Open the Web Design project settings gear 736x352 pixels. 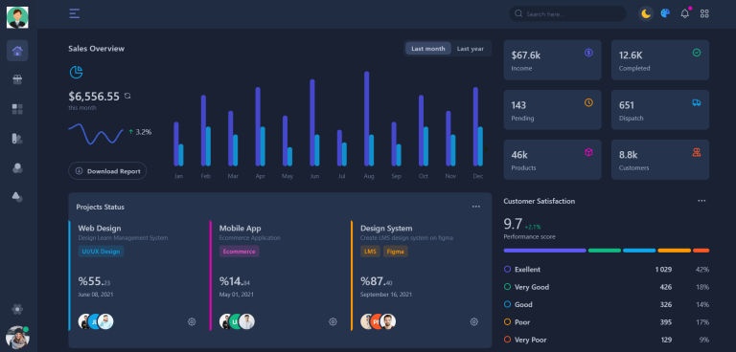click(192, 321)
